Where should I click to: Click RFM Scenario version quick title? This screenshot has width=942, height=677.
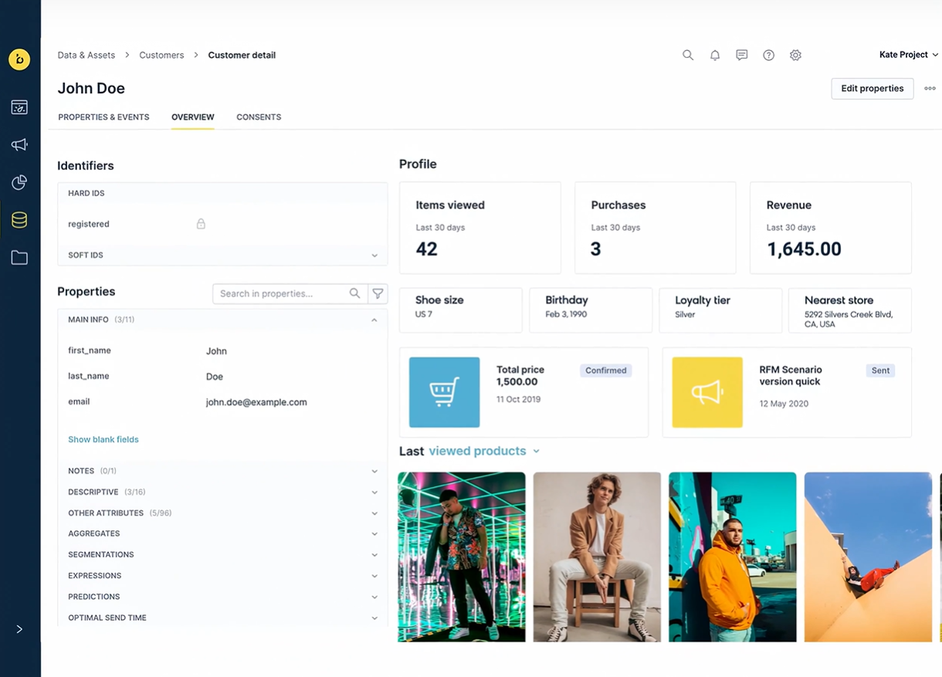791,376
